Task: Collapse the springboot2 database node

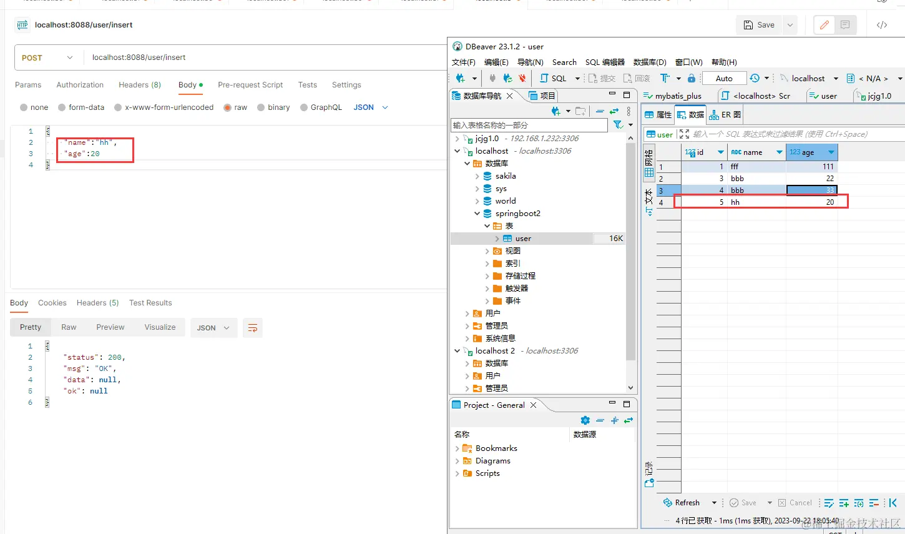Action: (477, 214)
